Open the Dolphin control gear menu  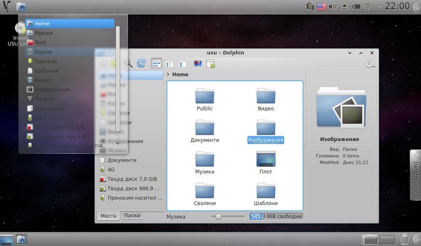click(369, 64)
